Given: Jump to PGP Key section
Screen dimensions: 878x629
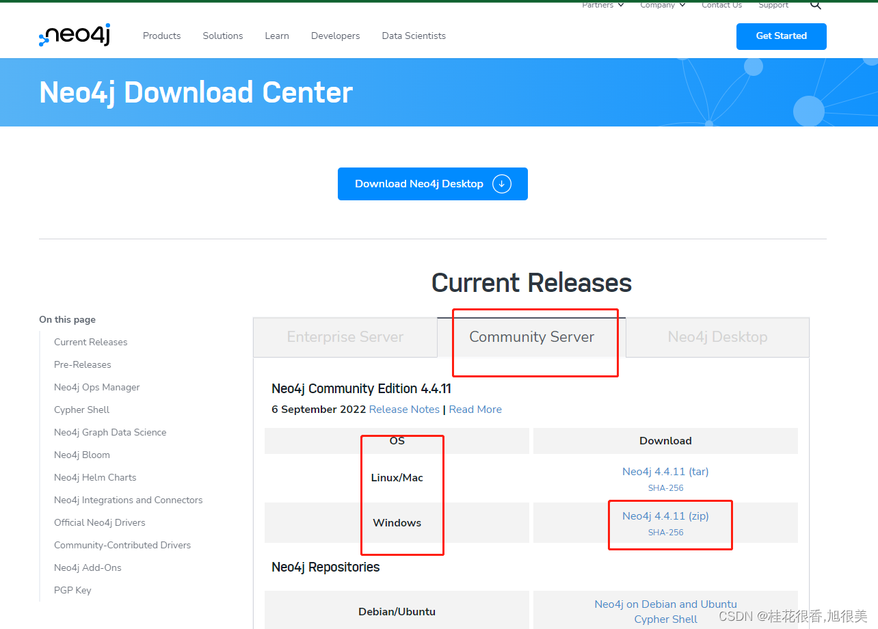Looking at the screenshot, I should 72,590.
